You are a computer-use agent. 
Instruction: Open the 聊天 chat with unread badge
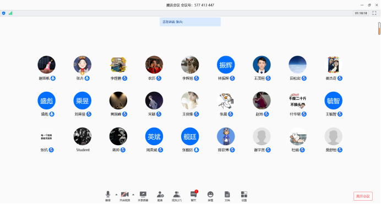(x=194, y=196)
